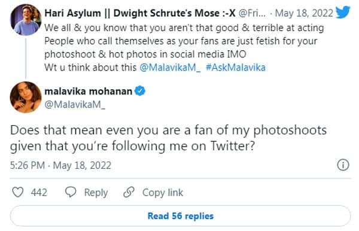Click the Read 56 replies button
This screenshot has height=231, width=359.
tap(181, 216)
